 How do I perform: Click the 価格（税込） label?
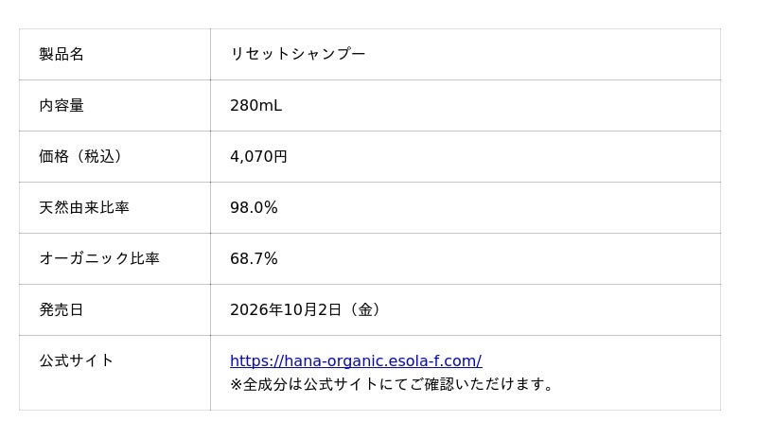click(80, 156)
